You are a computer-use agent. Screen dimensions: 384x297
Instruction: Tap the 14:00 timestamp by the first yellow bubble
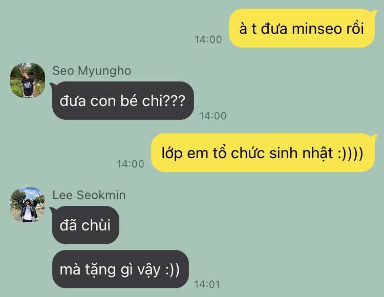(x=208, y=39)
